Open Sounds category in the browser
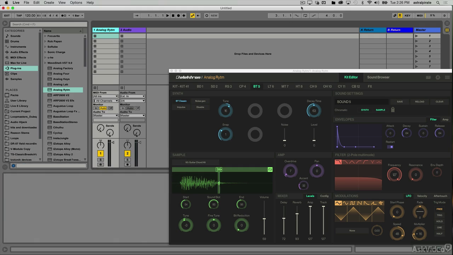The width and height of the screenshot is (453, 255). pos(15,36)
